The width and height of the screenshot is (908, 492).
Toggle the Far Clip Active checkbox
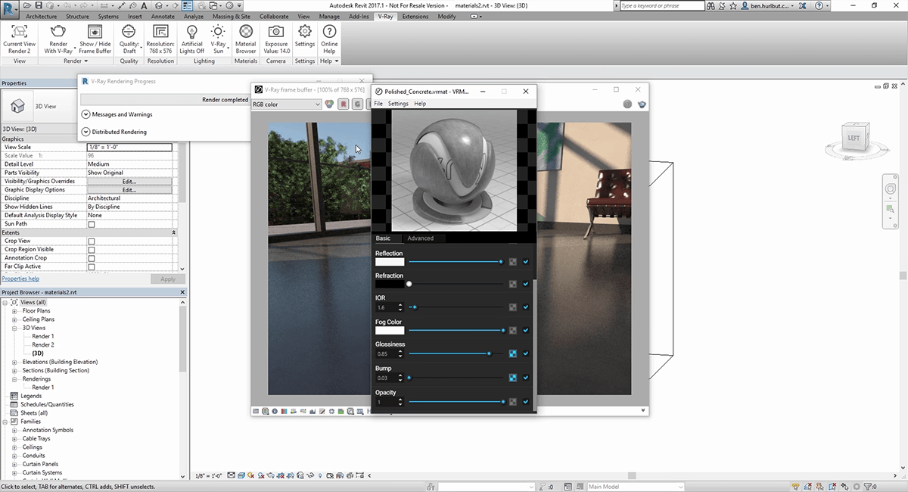coord(92,266)
